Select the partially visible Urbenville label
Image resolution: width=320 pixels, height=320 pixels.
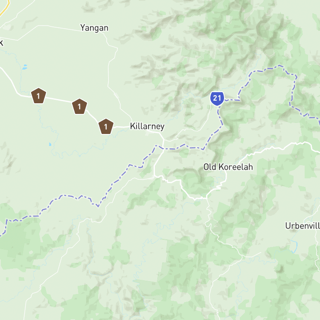303,226
